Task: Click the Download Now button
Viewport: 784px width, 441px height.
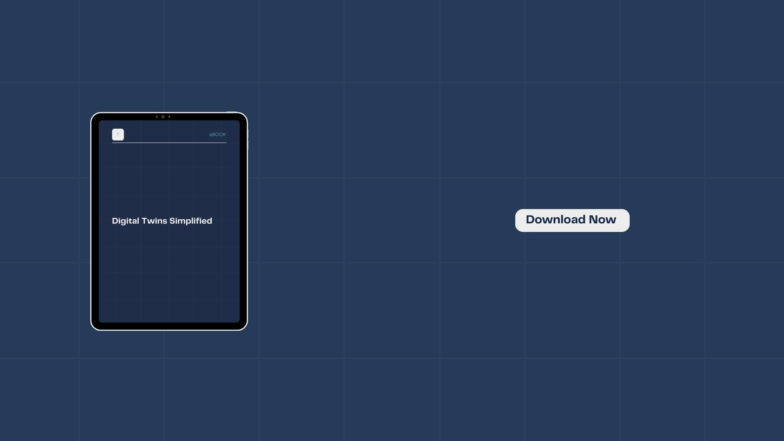Action: coord(572,220)
